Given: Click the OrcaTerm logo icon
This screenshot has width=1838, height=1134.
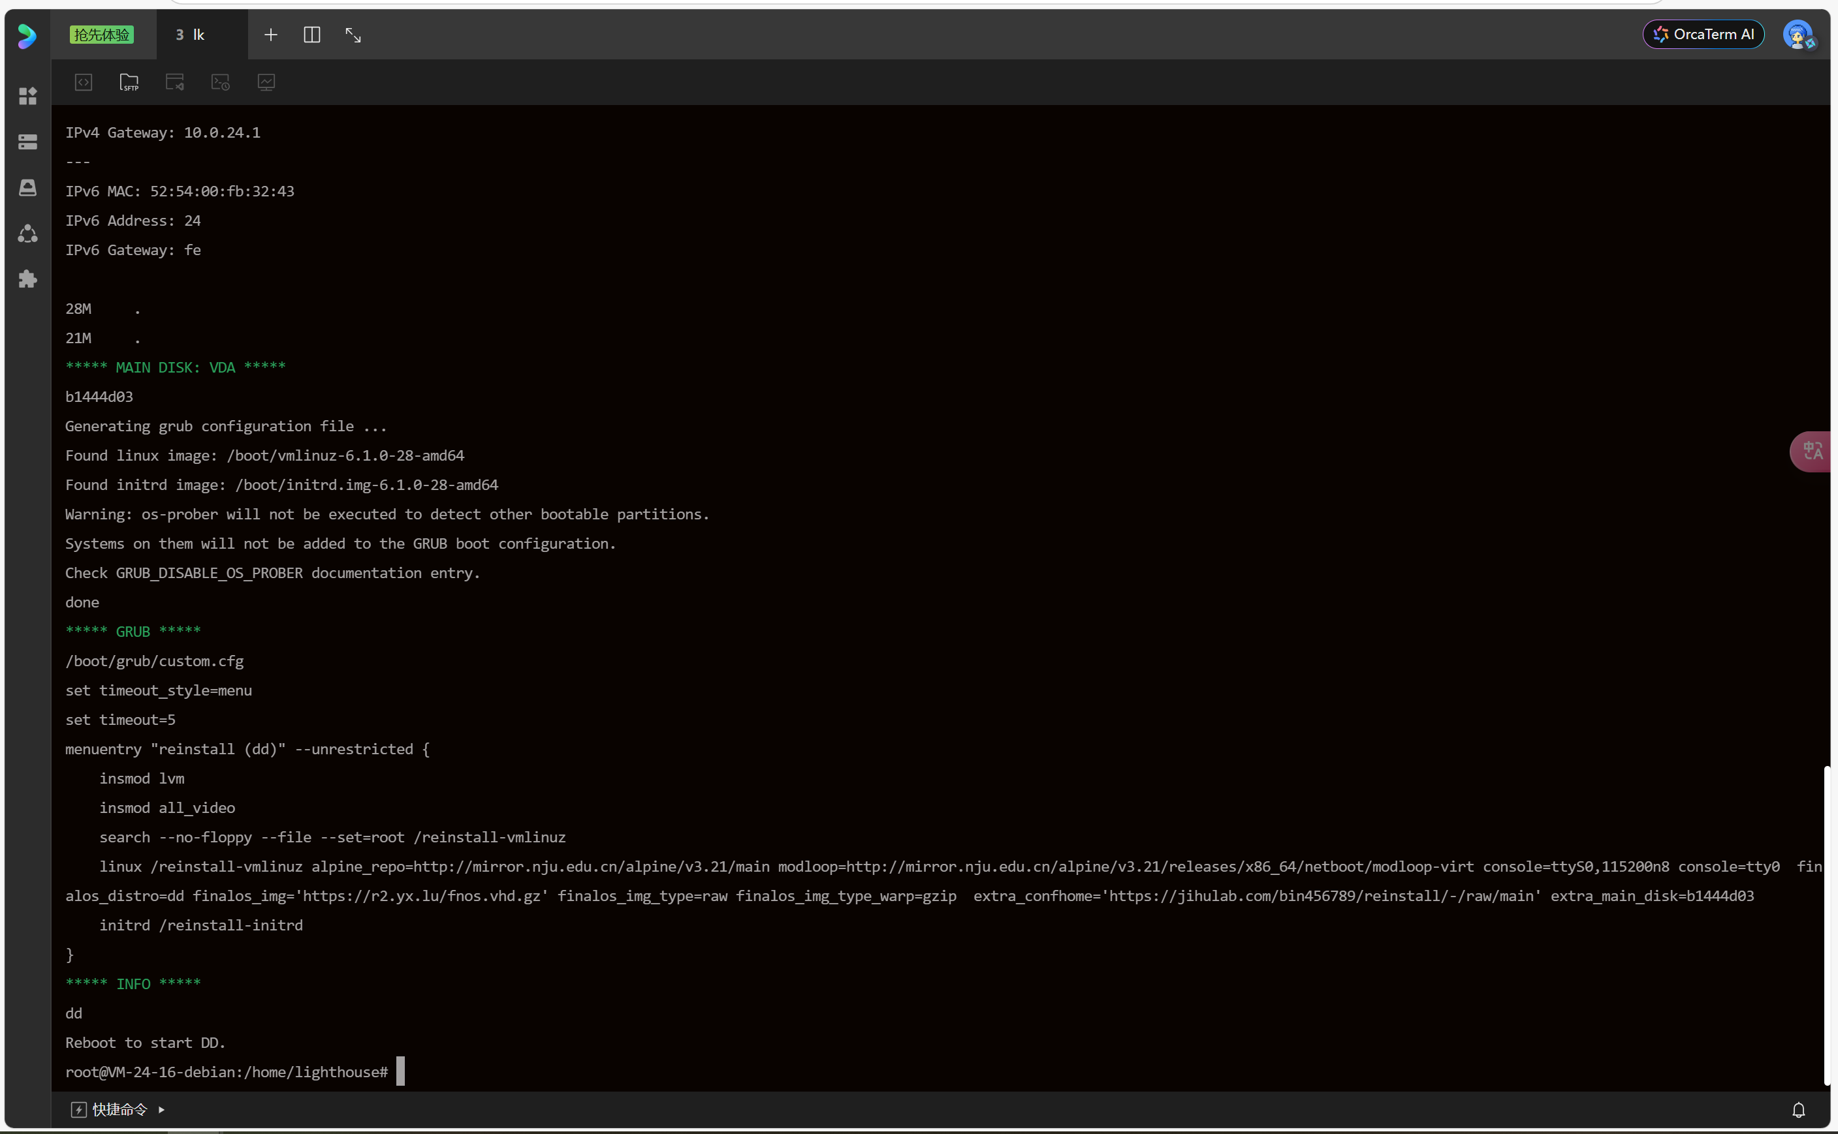Looking at the screenshot, I should point(27,35).
